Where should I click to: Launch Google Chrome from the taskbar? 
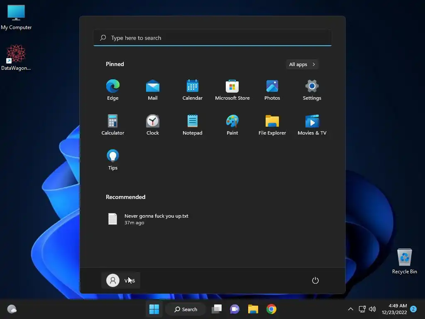pos(271,309)
